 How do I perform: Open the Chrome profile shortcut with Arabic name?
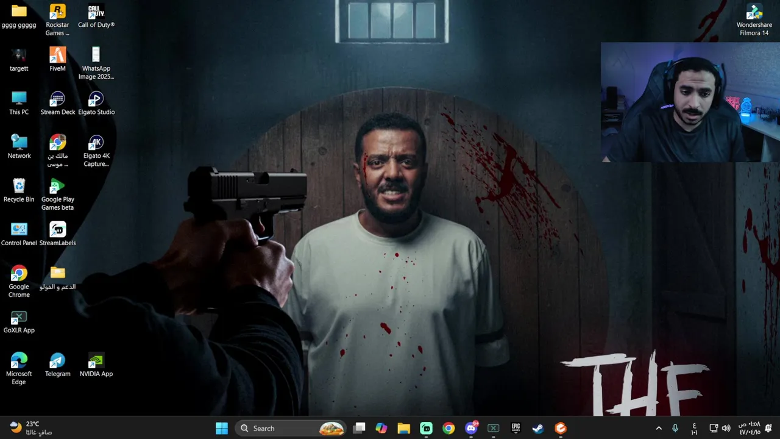tap(57, 151)
